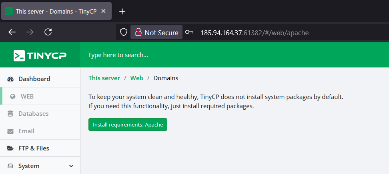Select the WEB sidebar section
This screenshot has width=389, height=174.
(x=40, y=96)
